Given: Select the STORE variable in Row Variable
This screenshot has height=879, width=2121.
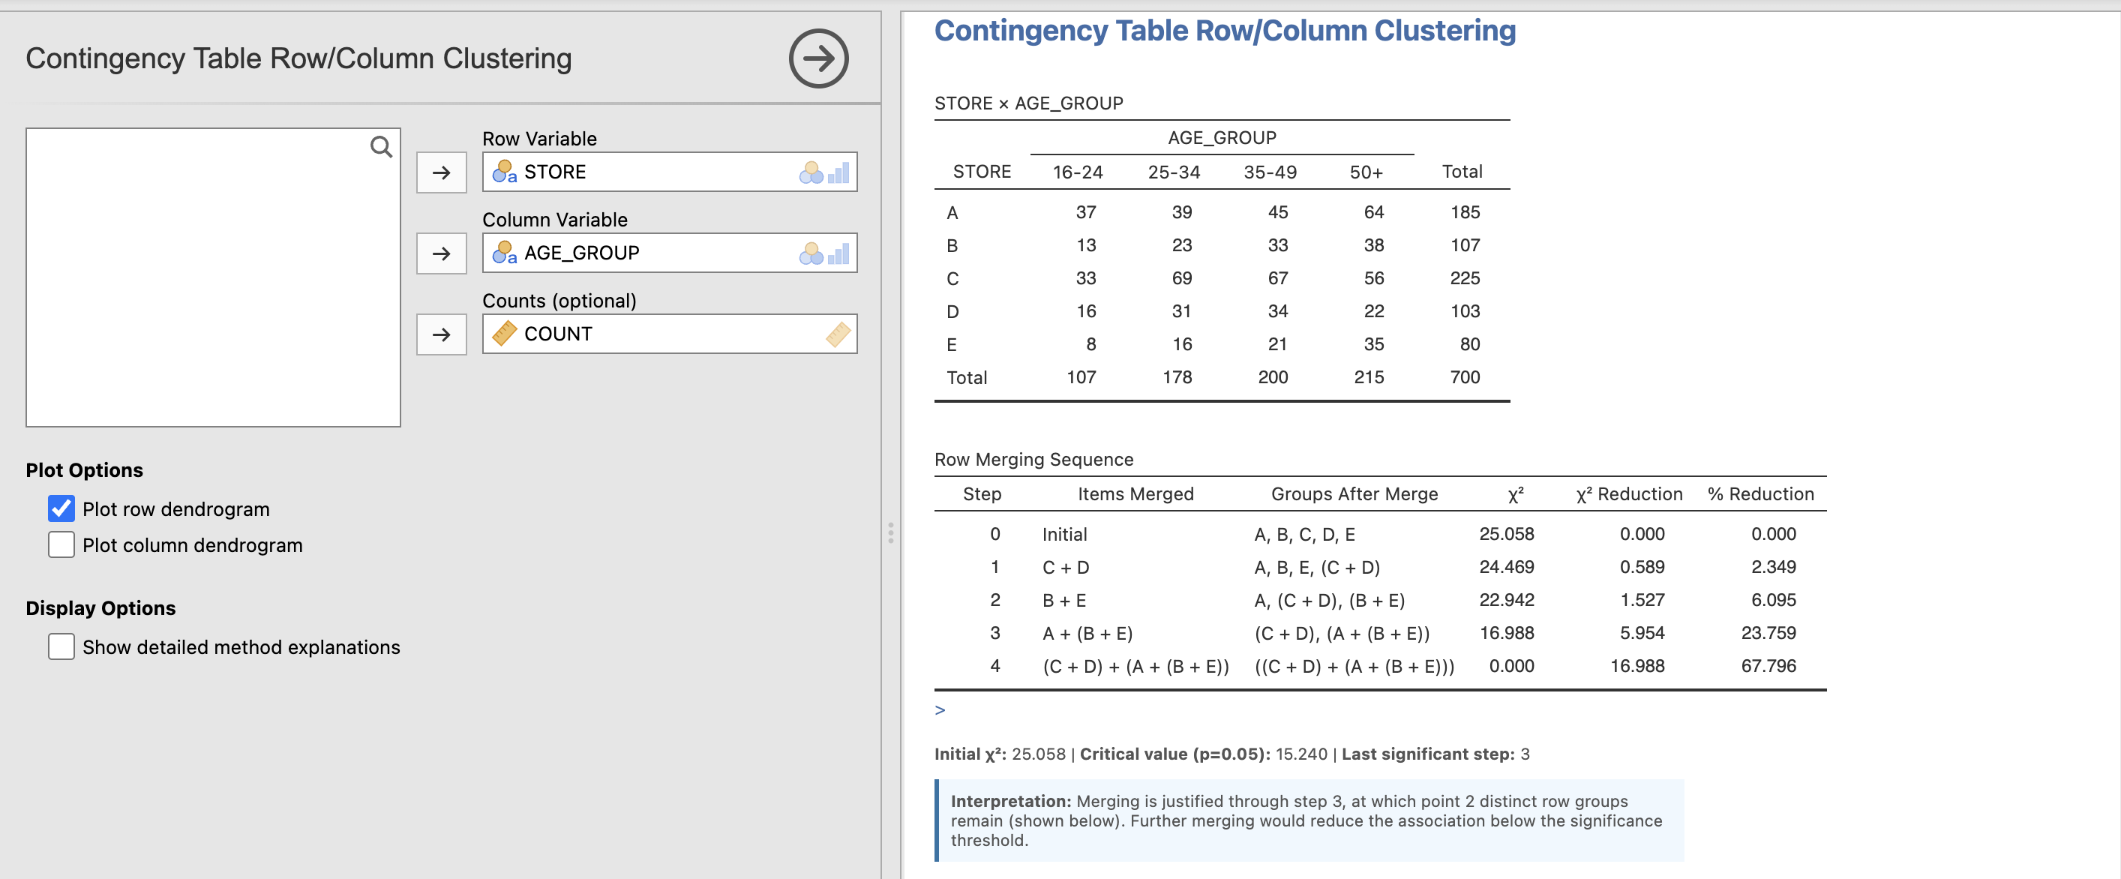Looking at the screenshot, I should (x=555, y=172).
